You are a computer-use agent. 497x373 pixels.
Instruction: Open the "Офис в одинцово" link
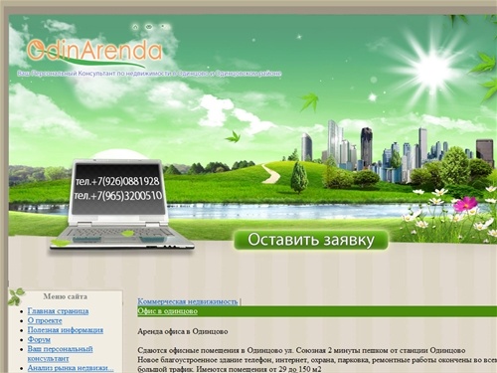point(167,311)
